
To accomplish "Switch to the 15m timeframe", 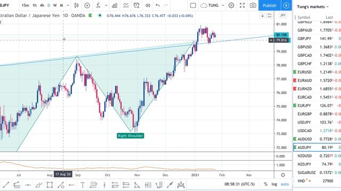I will (x=25, y=5).
